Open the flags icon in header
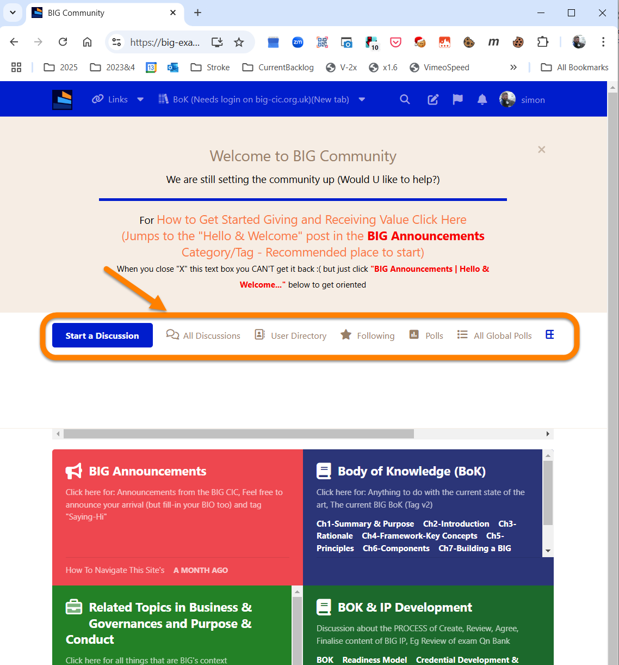This screenshot has width=619, height=665. point(458,100)
